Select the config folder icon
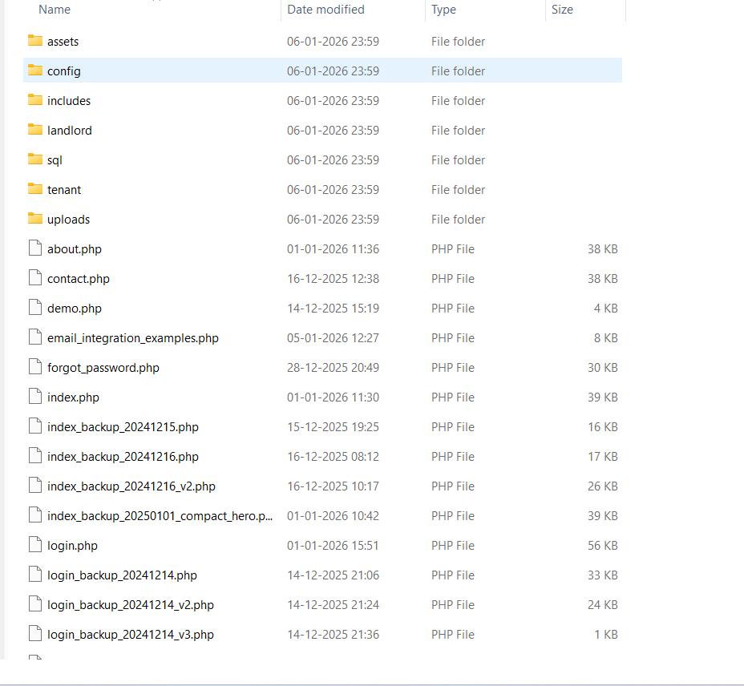This screenshot has height=686, width=744. coord(34,71)
